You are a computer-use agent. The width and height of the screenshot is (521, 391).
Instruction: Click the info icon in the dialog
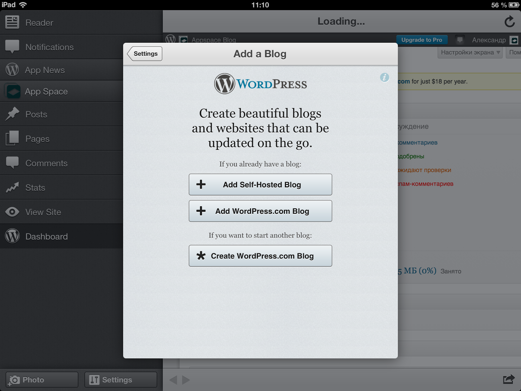(x=385, y=78)
